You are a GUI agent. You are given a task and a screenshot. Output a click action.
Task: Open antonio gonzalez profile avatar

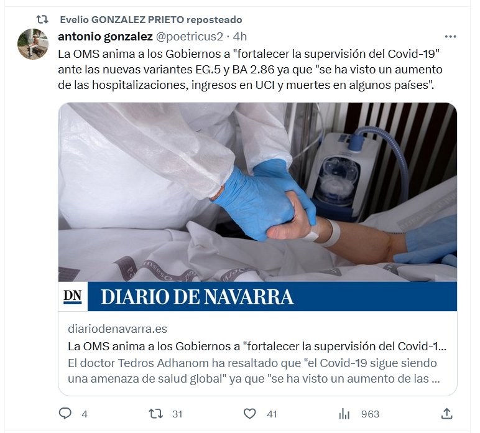click(x=33, y=44)
